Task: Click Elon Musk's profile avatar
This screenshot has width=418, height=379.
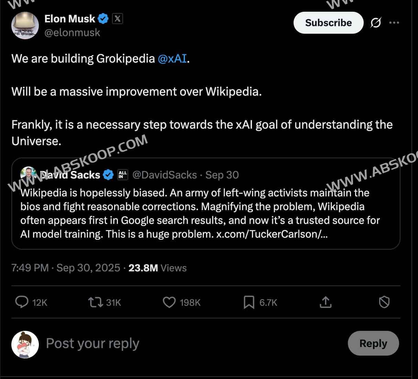Action: click(x=25, y=25)
